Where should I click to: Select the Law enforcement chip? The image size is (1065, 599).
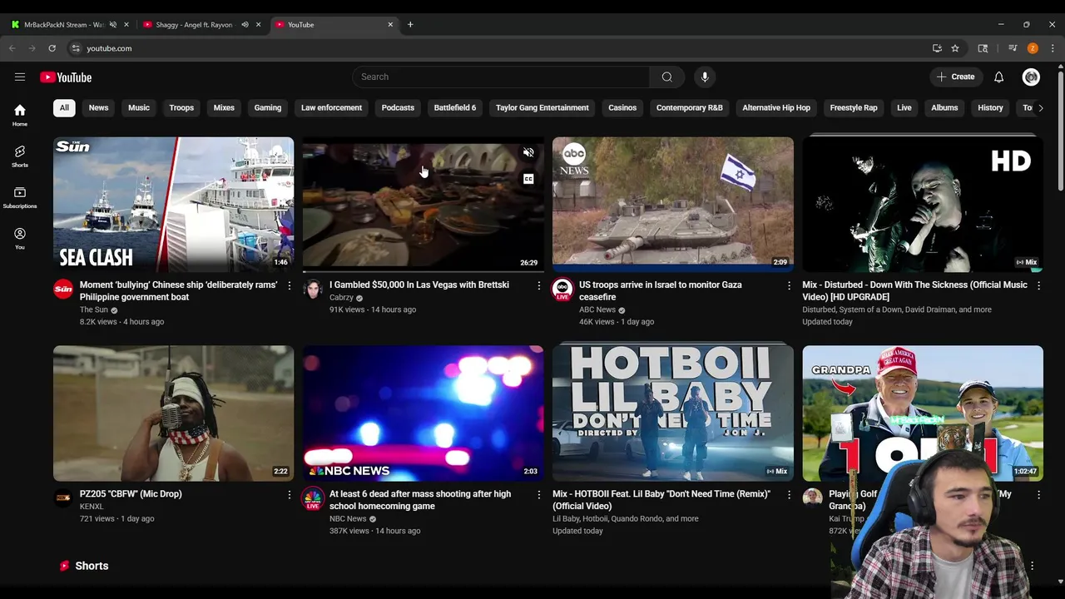coord(331,107)
